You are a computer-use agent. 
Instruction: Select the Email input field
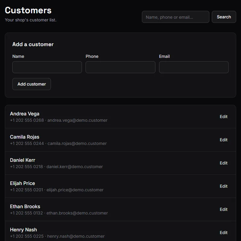point(194,67)
